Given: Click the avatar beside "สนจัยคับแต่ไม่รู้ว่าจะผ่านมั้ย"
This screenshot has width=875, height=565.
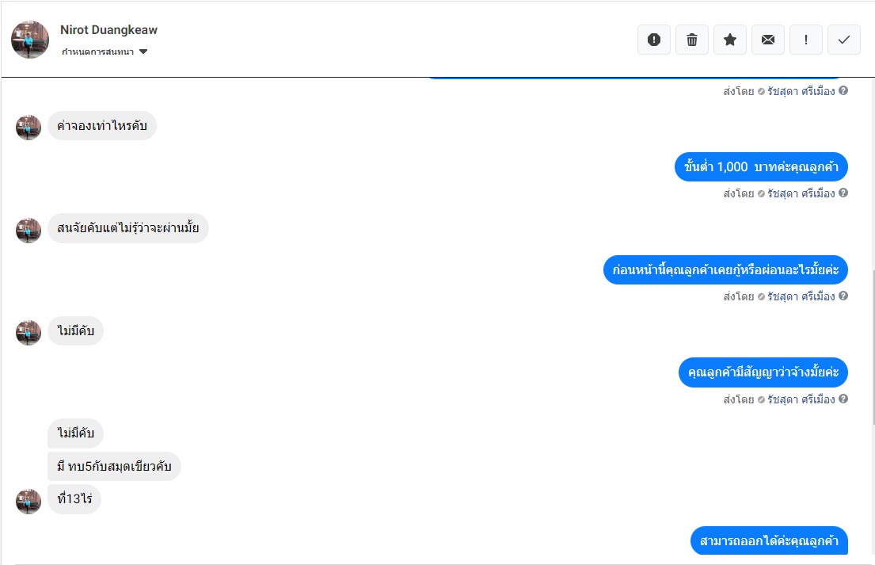Looking at the screenshot, I should coord(29,230).
